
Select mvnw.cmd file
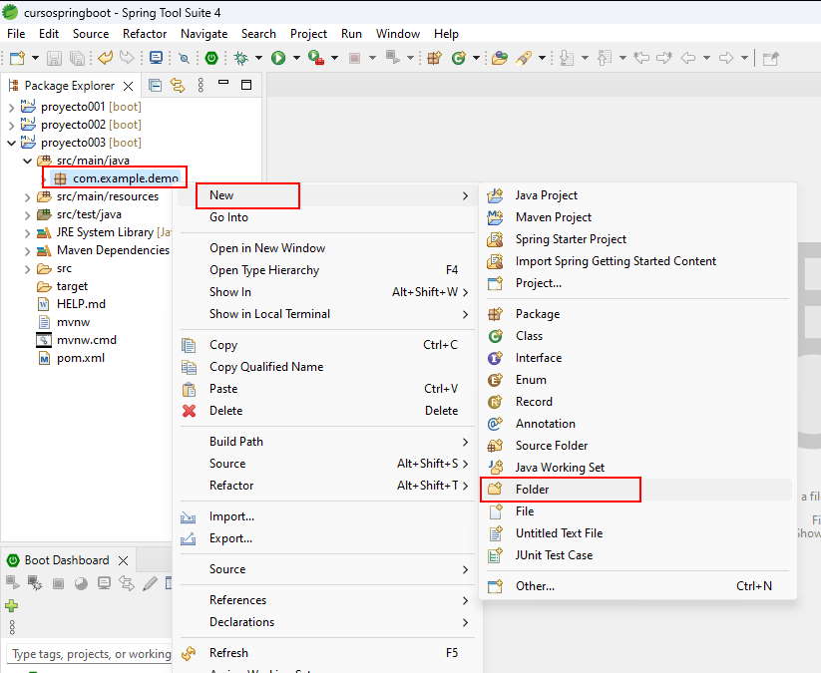(87, 340)
